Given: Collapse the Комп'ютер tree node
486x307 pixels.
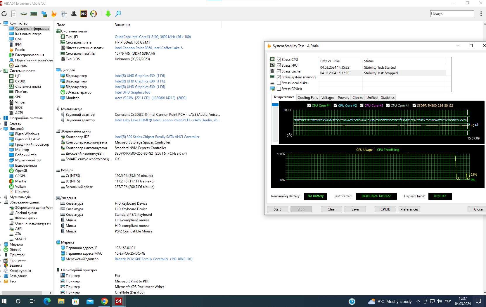Looking at the screenshot, I should (x=1, y=23).
